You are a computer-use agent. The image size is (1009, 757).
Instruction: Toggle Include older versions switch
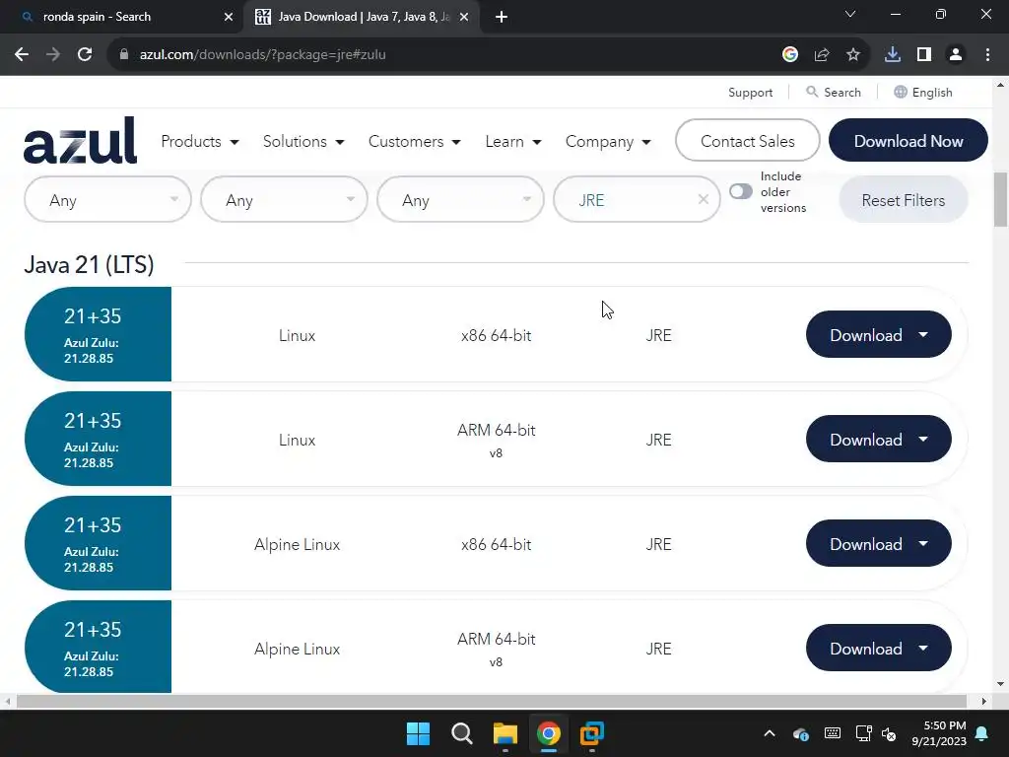click(x=741, y=191)
